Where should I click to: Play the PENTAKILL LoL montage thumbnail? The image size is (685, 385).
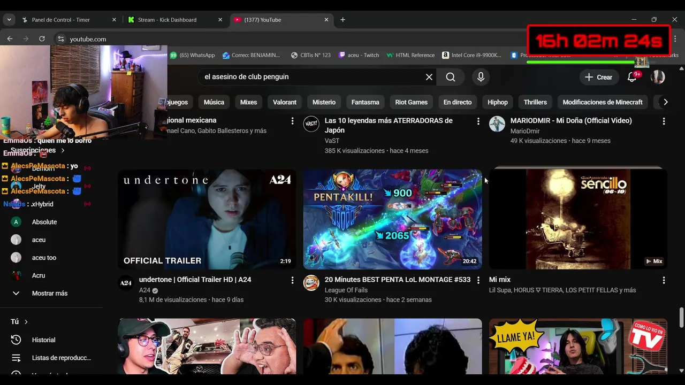[393, 219]
